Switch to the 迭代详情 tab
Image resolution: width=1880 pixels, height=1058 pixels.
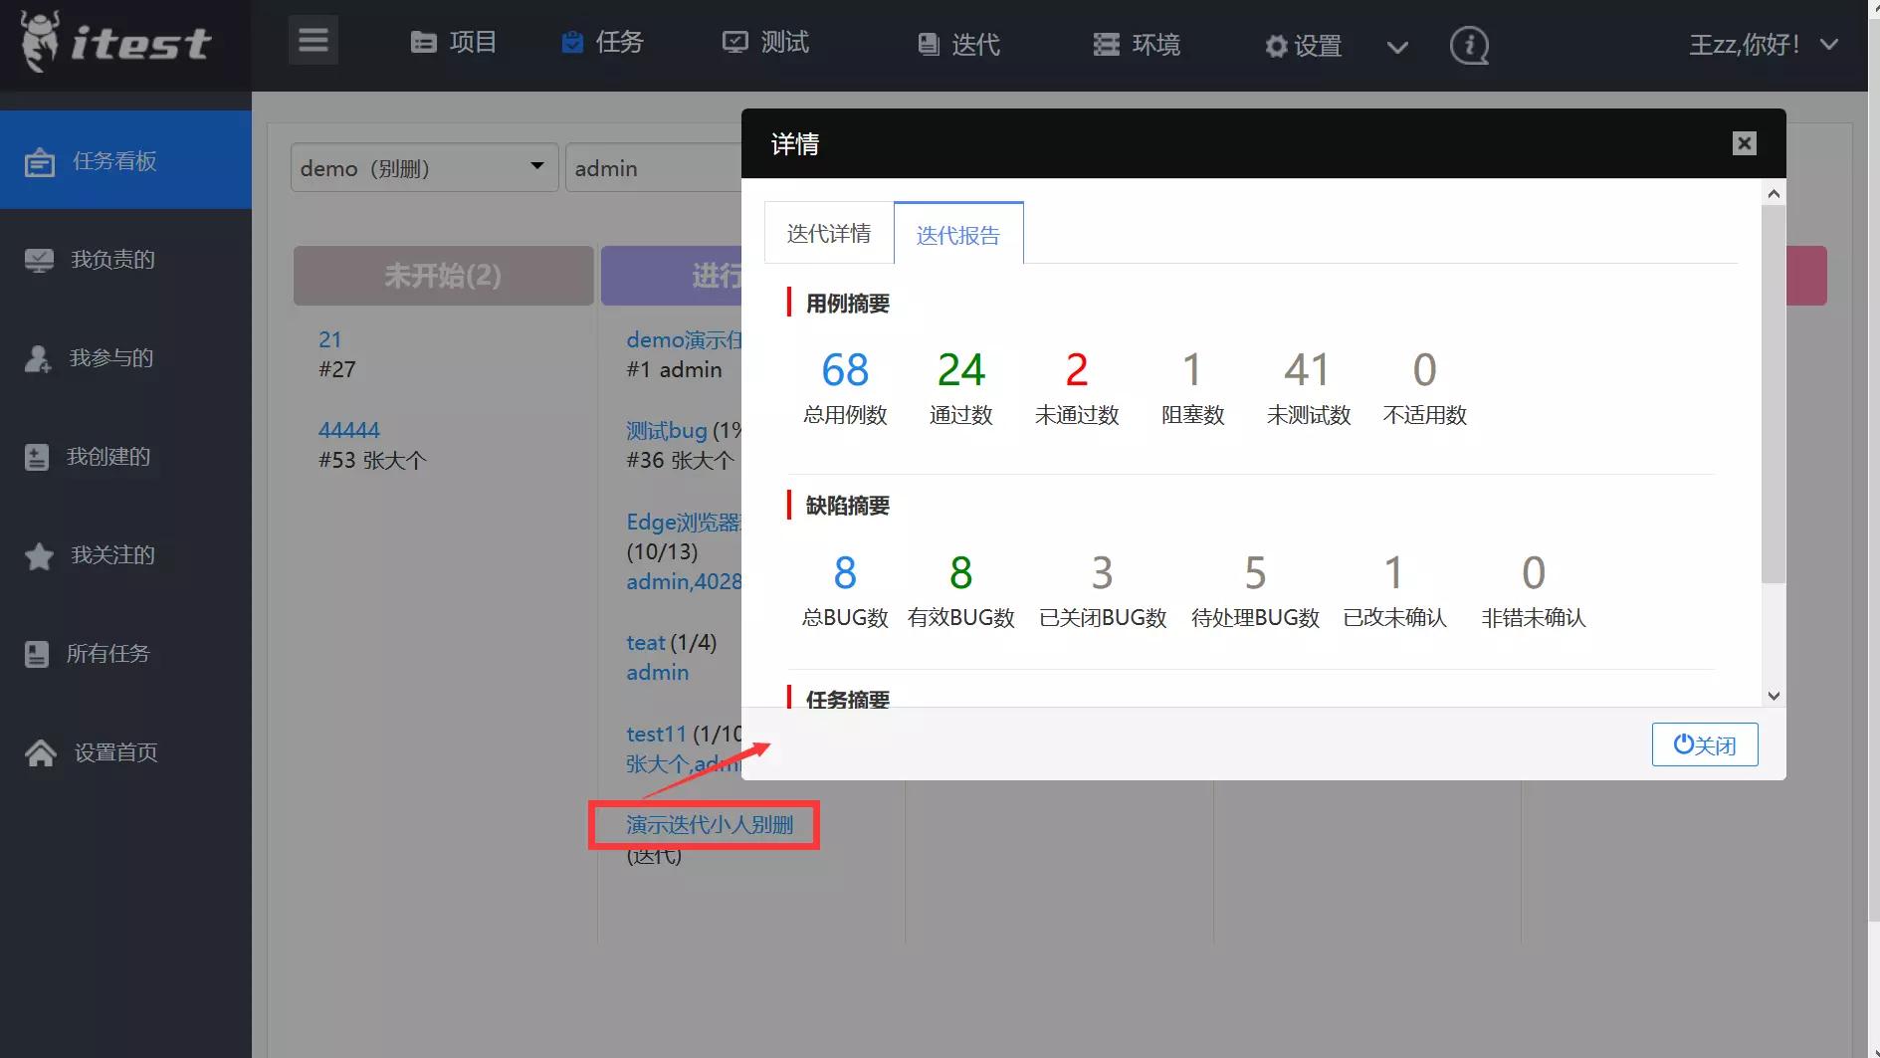(x=828, y=232)
